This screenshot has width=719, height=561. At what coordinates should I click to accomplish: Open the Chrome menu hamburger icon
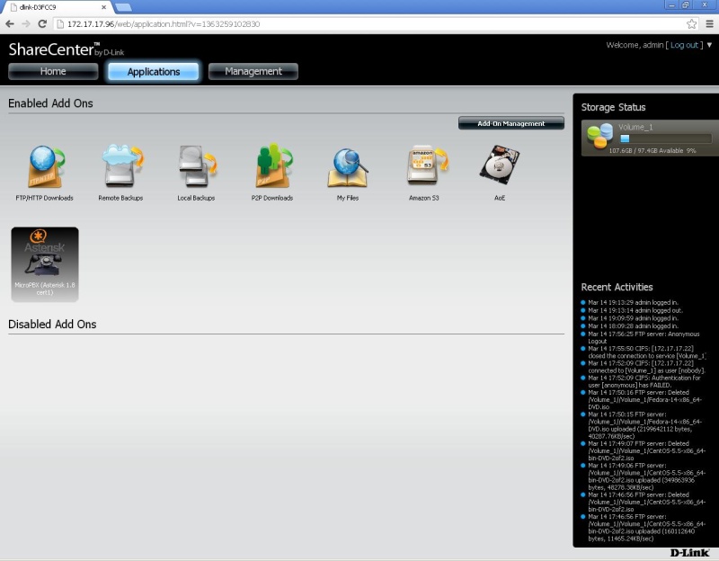coord(709,24)
